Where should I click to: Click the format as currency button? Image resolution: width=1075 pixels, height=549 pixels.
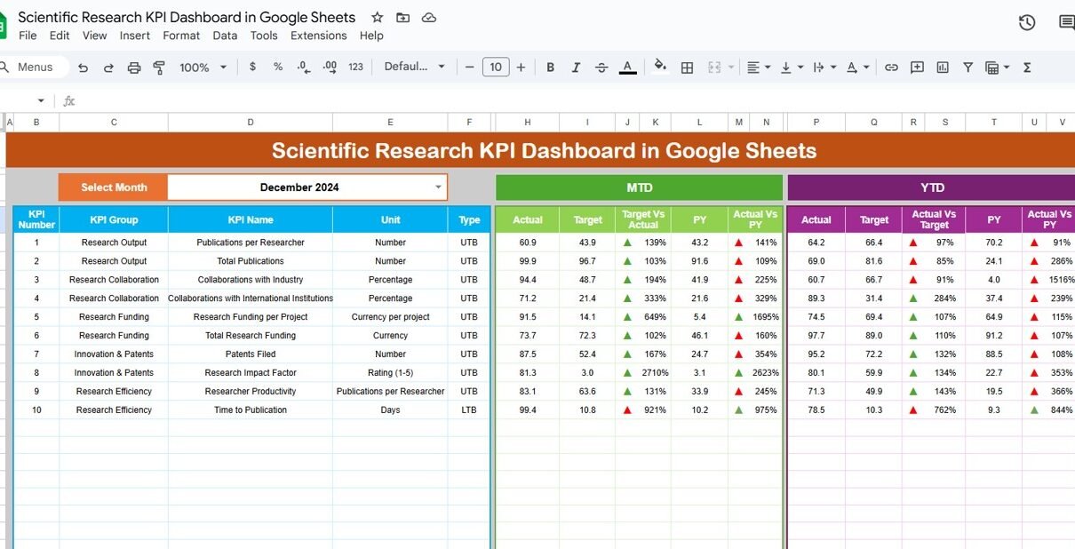coord(252,68)
